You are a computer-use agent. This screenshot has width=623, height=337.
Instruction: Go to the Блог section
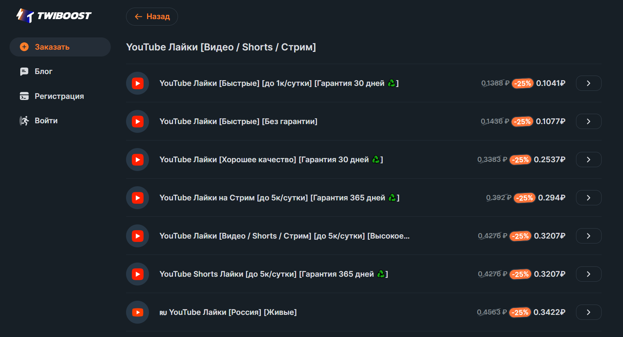point(44,71)
